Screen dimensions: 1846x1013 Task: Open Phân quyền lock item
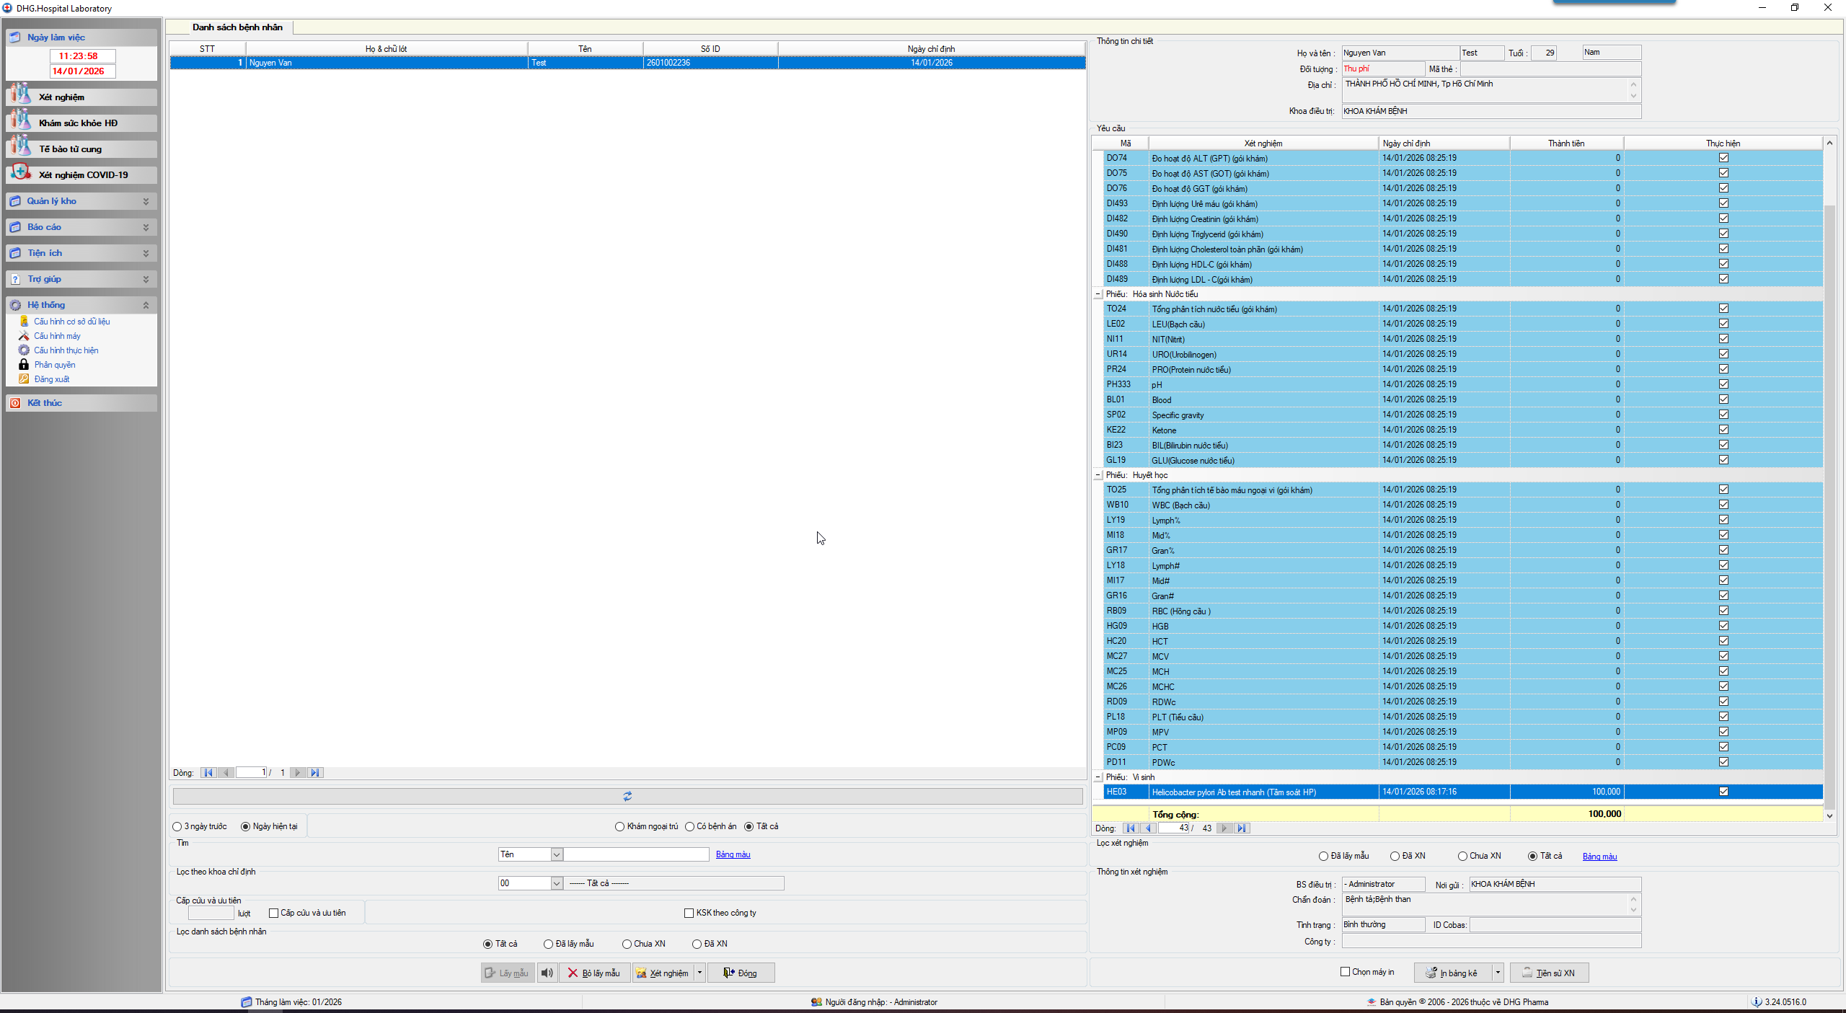(x=54, y=365)
